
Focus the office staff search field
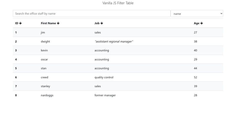(x=91, y=14)
